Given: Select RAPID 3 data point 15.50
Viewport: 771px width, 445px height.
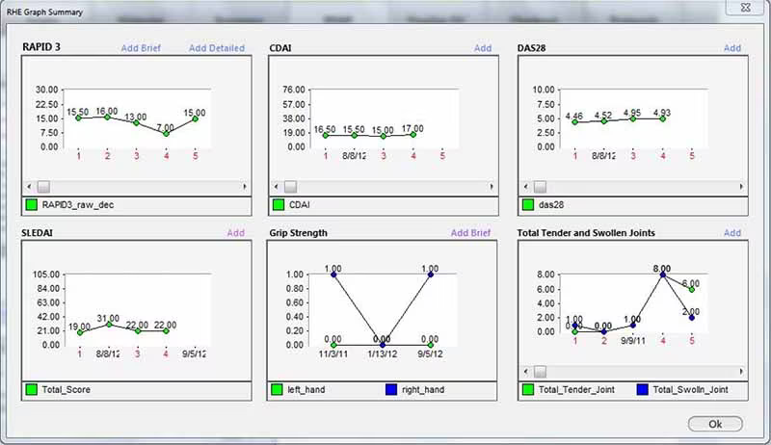Looking at the screenshot, I should click(x=78, y=118).
